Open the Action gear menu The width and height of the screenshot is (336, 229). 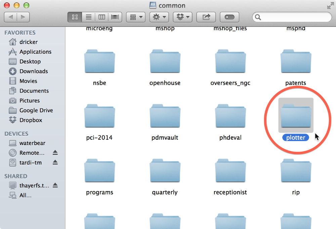click(x=159, y=17)
